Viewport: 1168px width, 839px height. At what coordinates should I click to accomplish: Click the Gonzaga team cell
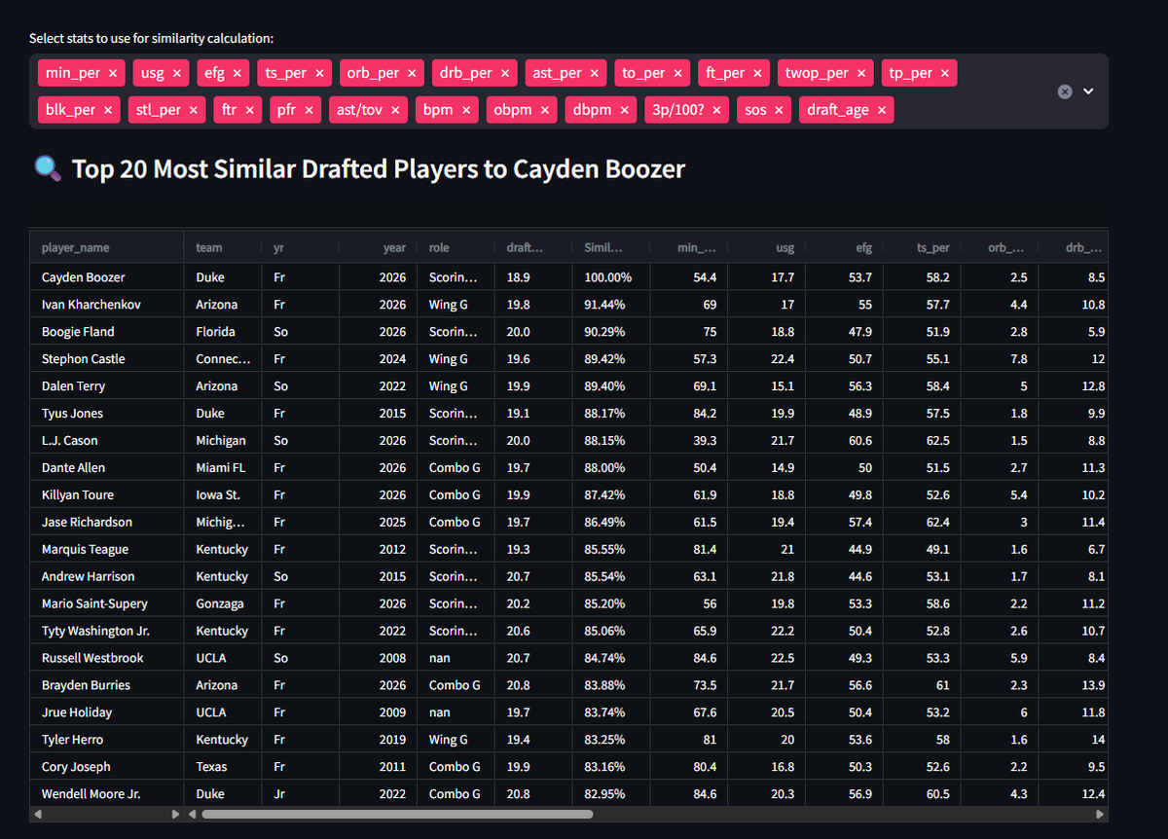pos(222,604)
